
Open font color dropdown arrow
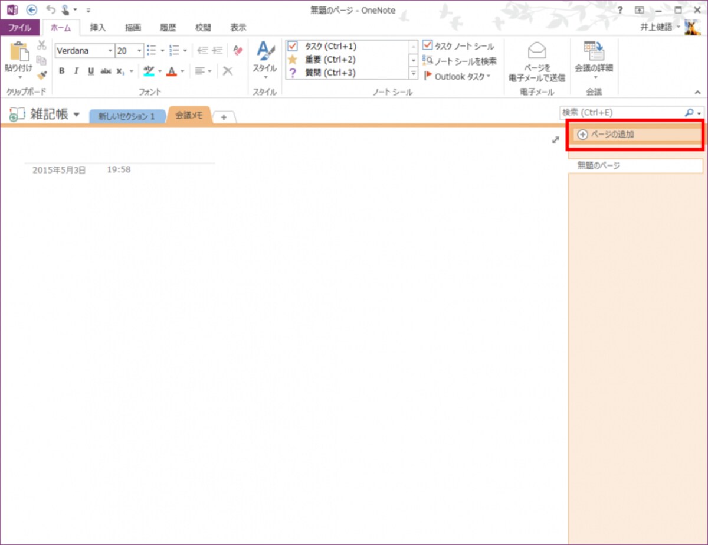[182, 71]
